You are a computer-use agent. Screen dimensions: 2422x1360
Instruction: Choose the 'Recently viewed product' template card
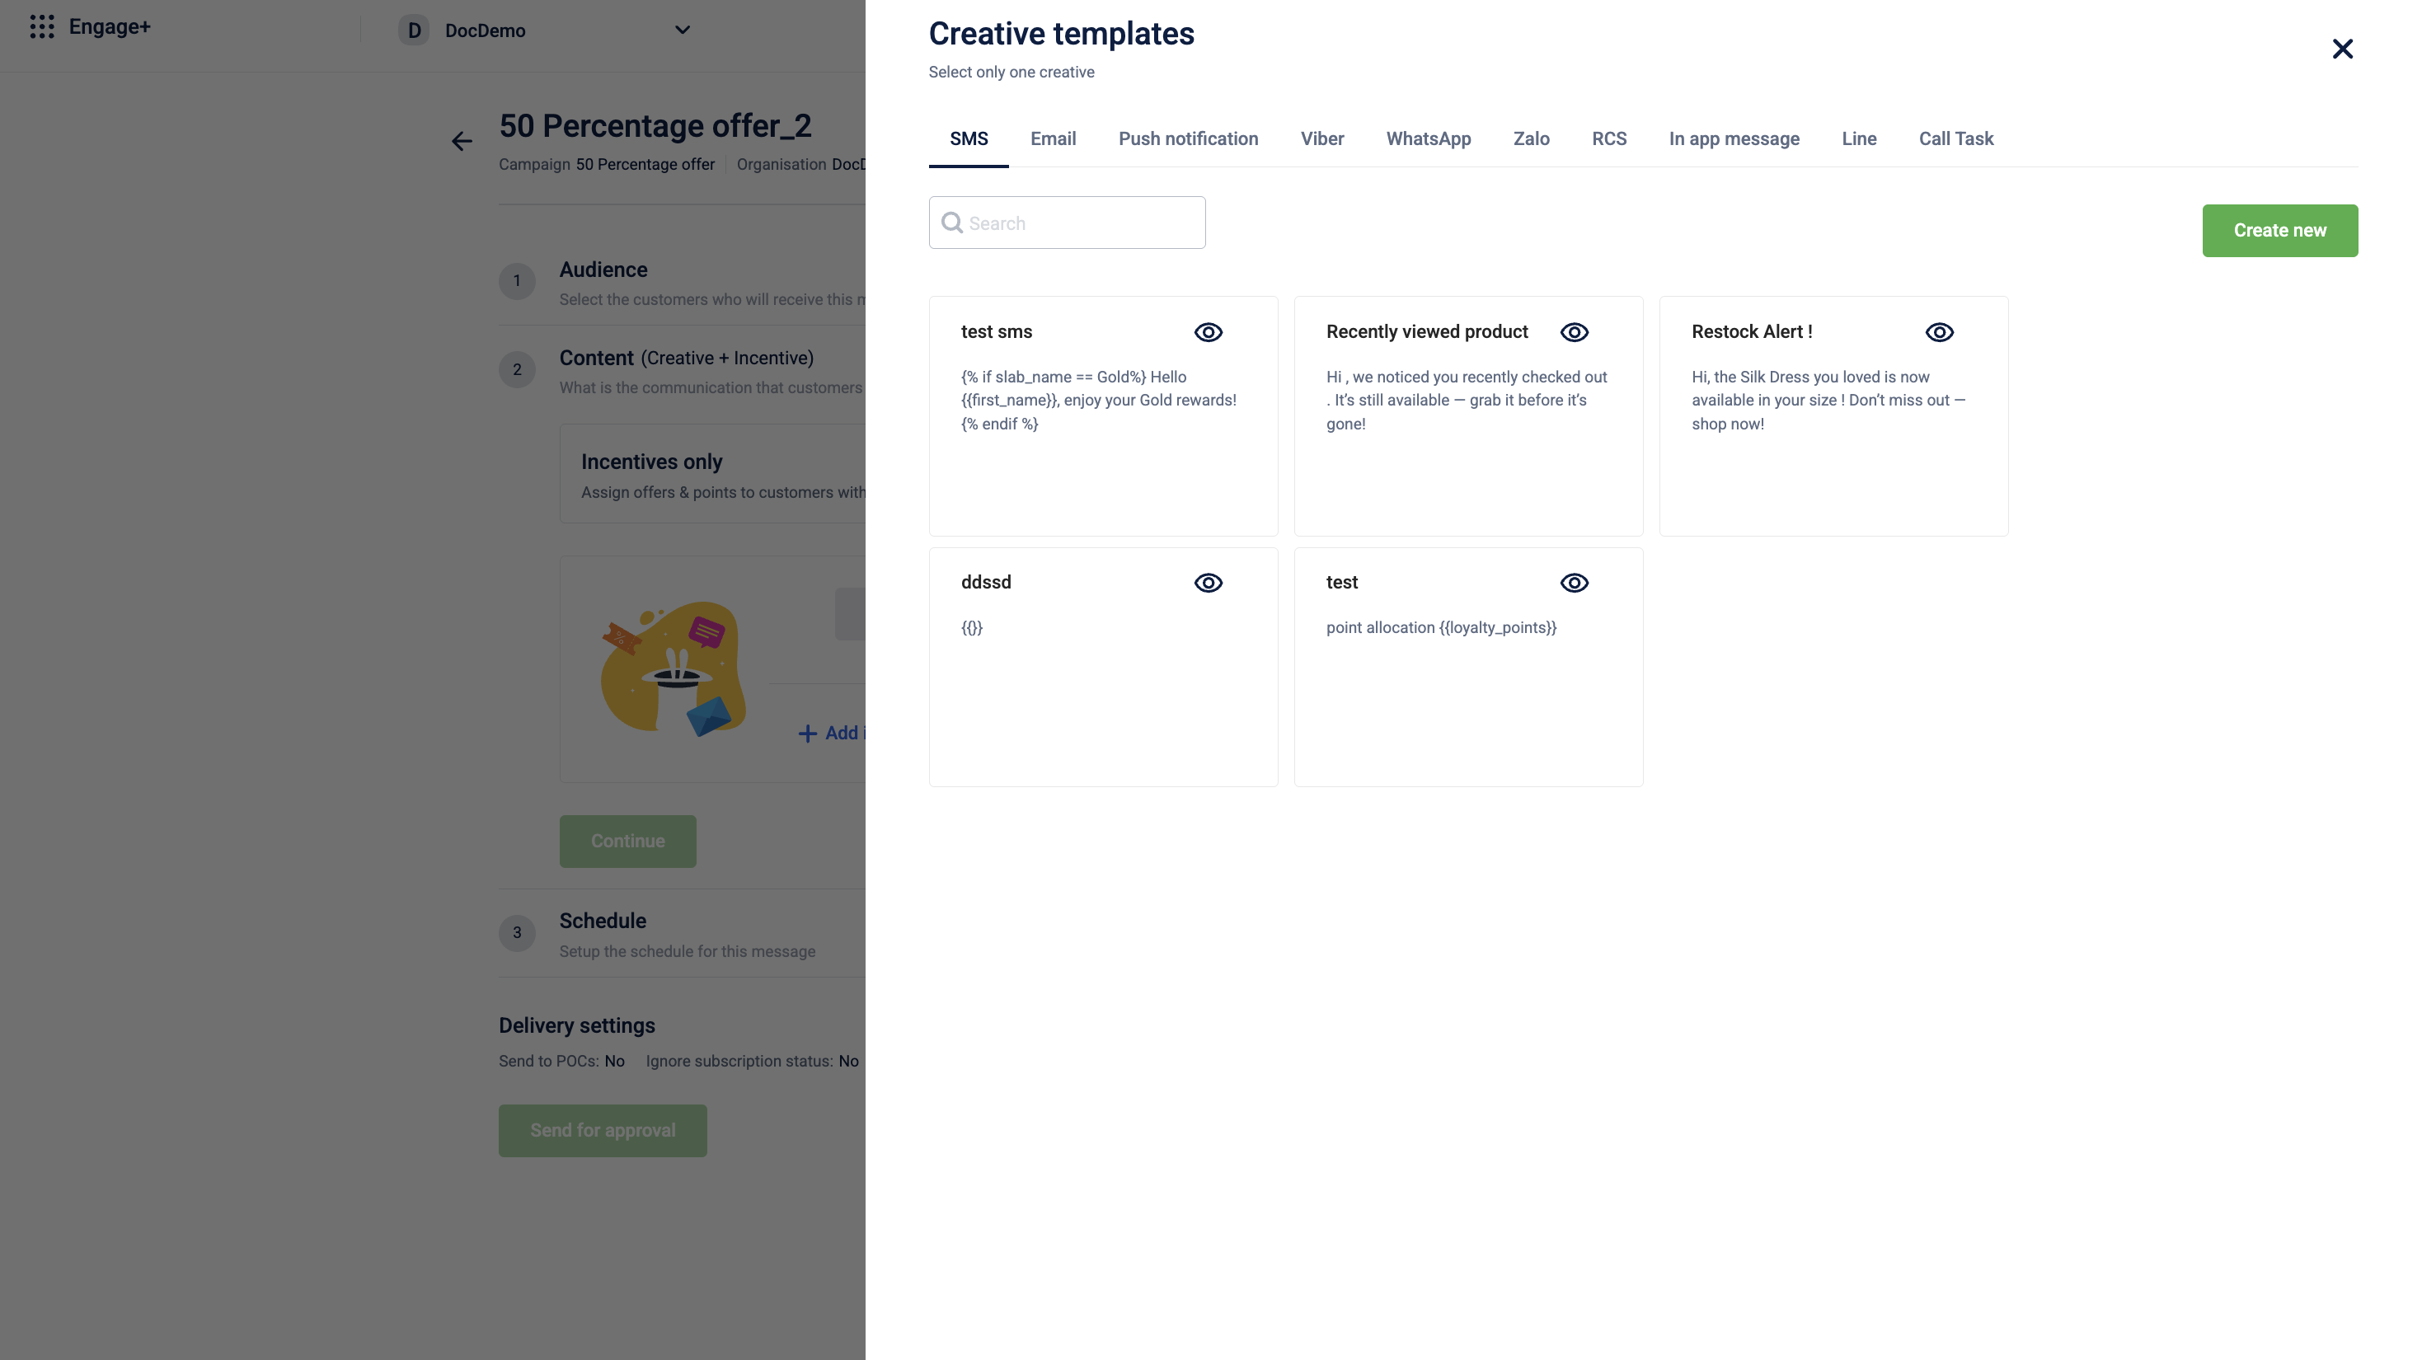coord(1467,451)
